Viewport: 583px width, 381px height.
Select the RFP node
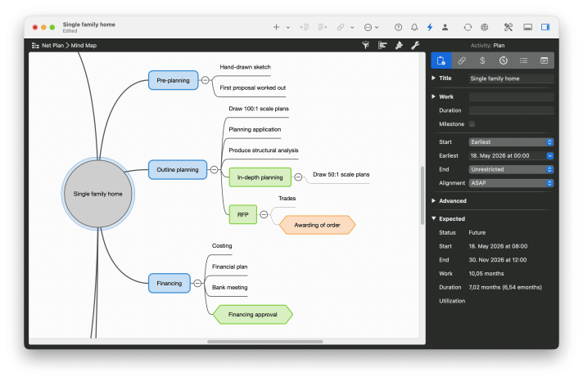[243, 215]
